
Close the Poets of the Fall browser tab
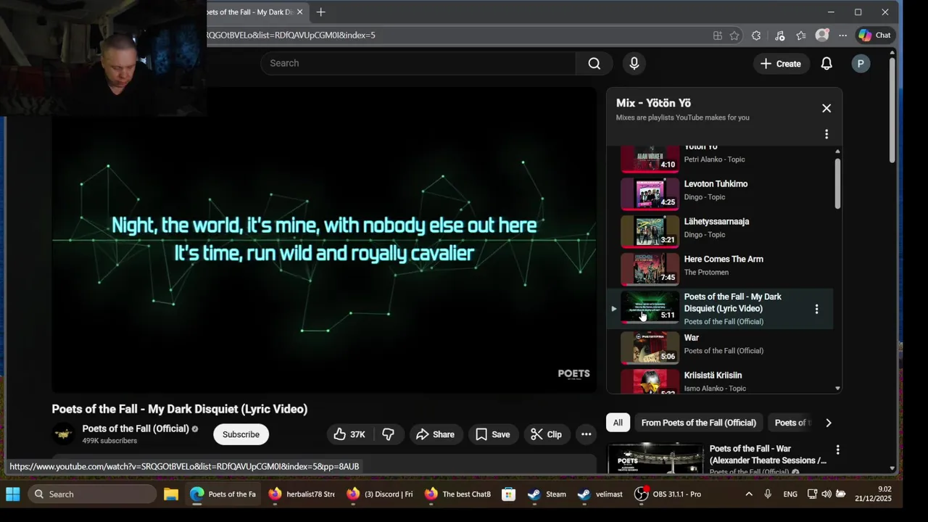(x=299, y=12)
